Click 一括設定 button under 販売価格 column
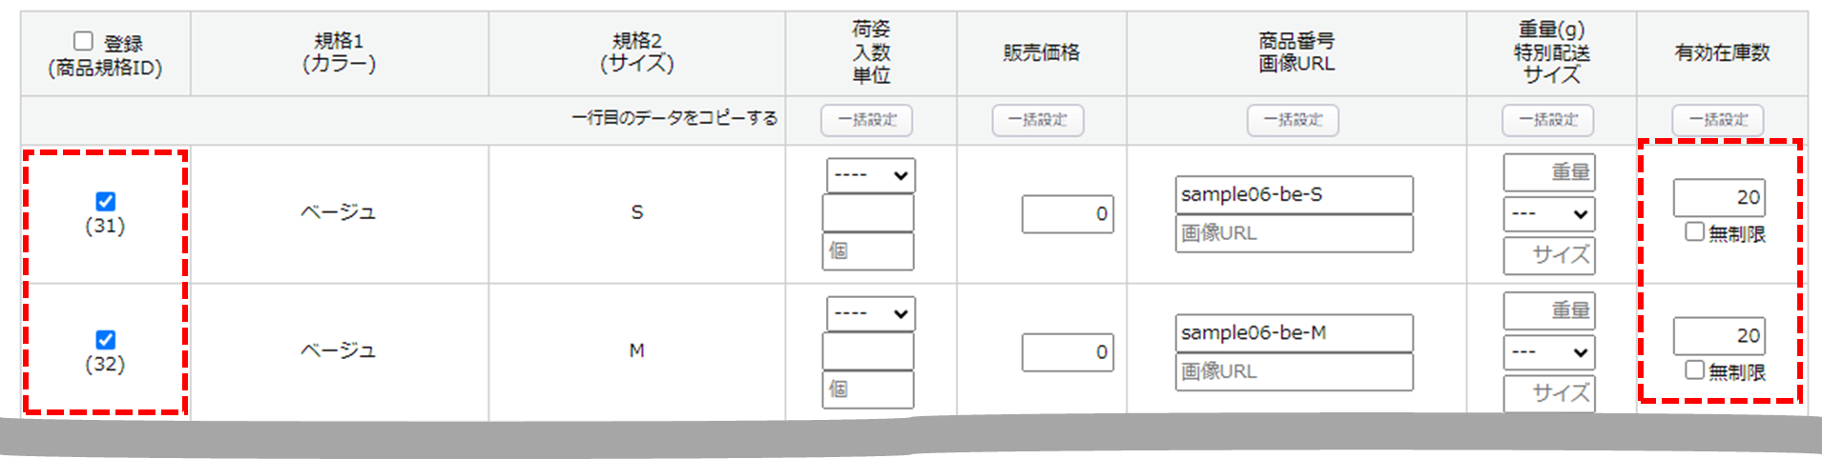The image size is (1822, 459). click(1038, 120)
